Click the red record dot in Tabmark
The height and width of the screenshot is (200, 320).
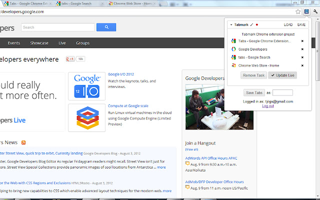[257, 24]
